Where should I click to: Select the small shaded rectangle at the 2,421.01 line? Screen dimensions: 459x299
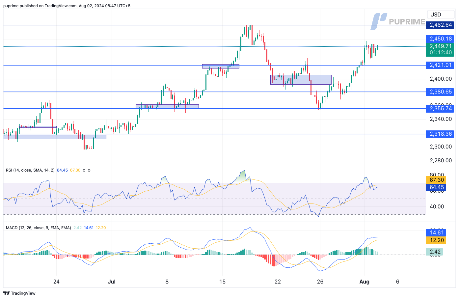[221, 66]
